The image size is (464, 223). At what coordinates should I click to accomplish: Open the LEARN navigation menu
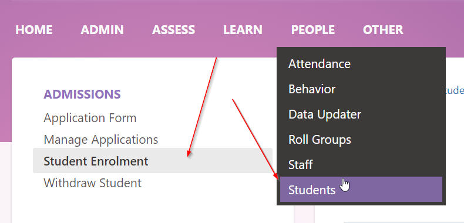(243, 30)
